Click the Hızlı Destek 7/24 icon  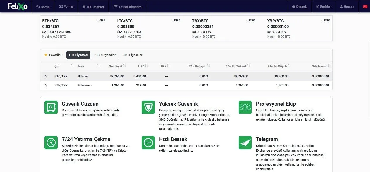tap(148, 143)
